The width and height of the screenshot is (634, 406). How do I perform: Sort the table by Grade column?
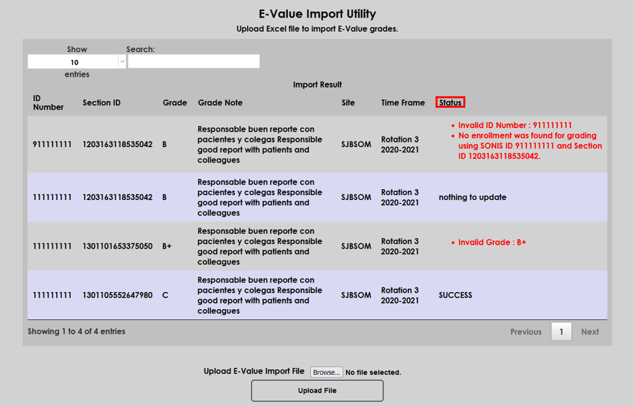point(174,102)
